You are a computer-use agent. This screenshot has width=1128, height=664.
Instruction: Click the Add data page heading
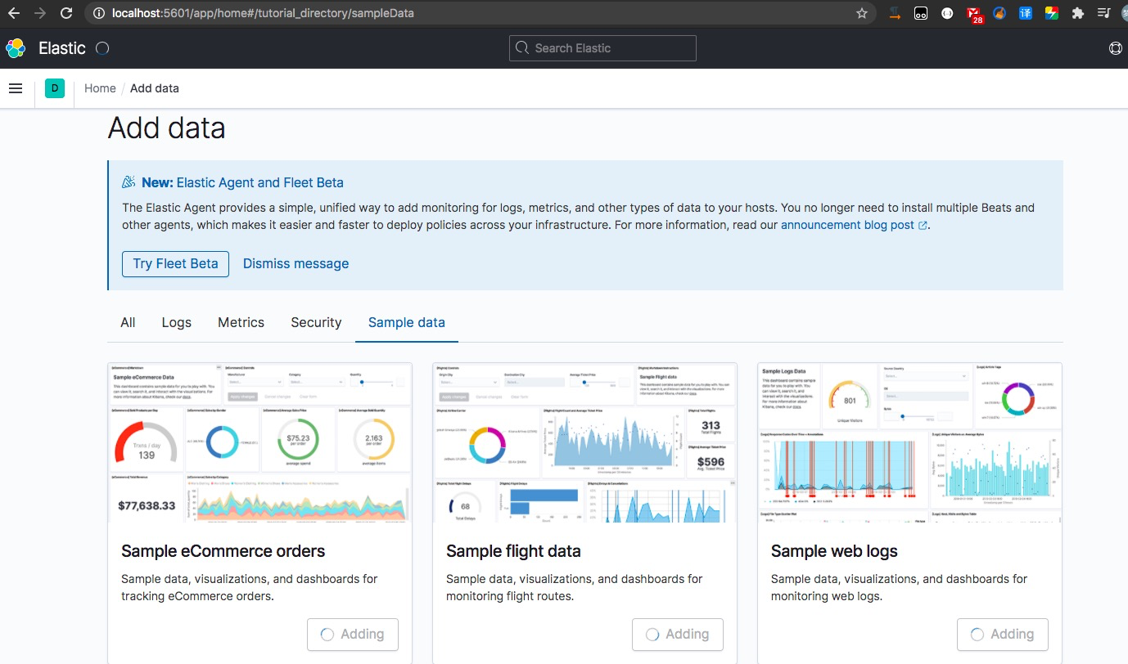pyautogui.click(x=167, y=128)
